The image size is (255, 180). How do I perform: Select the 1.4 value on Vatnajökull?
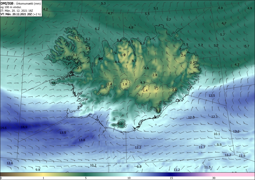pyautogui.click(x=145, y=90)
